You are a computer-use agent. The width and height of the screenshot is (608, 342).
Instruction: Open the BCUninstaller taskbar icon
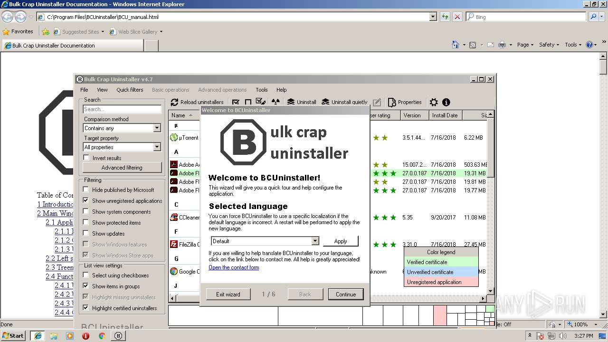tap(118, 336)
